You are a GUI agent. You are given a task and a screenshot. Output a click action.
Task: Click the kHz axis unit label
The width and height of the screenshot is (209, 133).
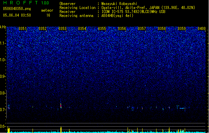[x=3, y=27]
